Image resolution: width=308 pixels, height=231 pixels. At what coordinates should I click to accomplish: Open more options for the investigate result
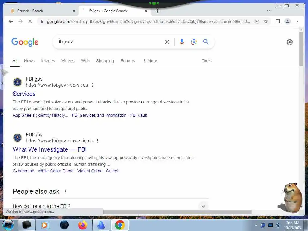(98, 141)
